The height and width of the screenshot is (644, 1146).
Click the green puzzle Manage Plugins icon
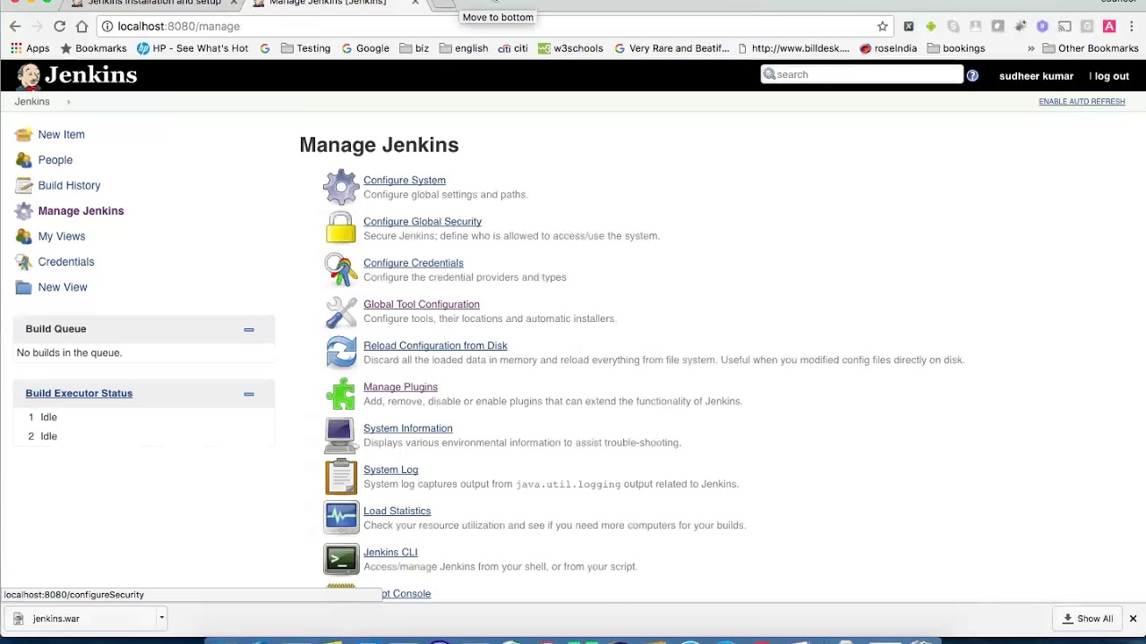click(340, 394)
